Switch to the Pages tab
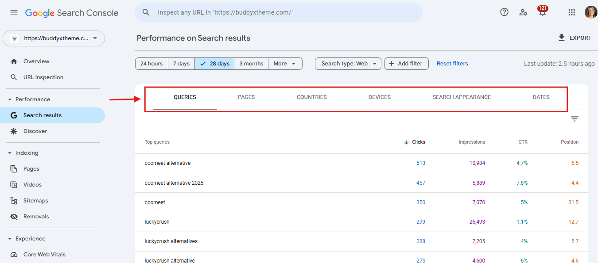This screenshot has height=263, width=598. (x=246, y=97)
